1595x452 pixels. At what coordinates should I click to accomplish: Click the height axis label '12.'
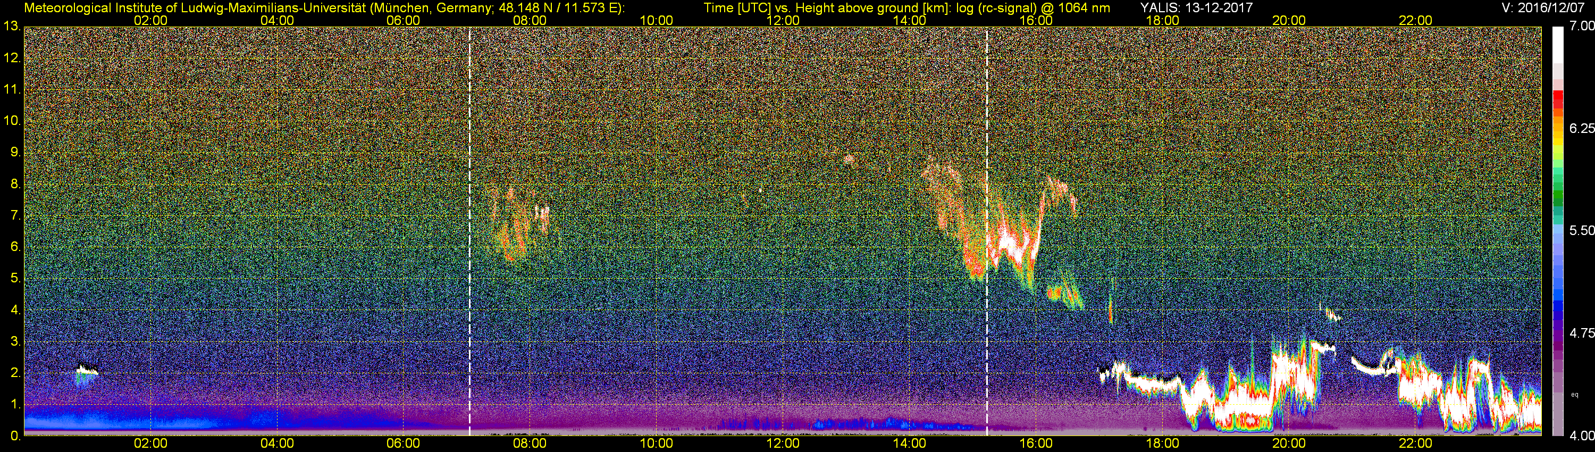pyautogui.click(x=12, y=58)
